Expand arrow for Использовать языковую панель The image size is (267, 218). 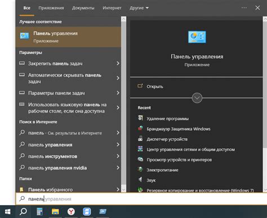point(118,108)
